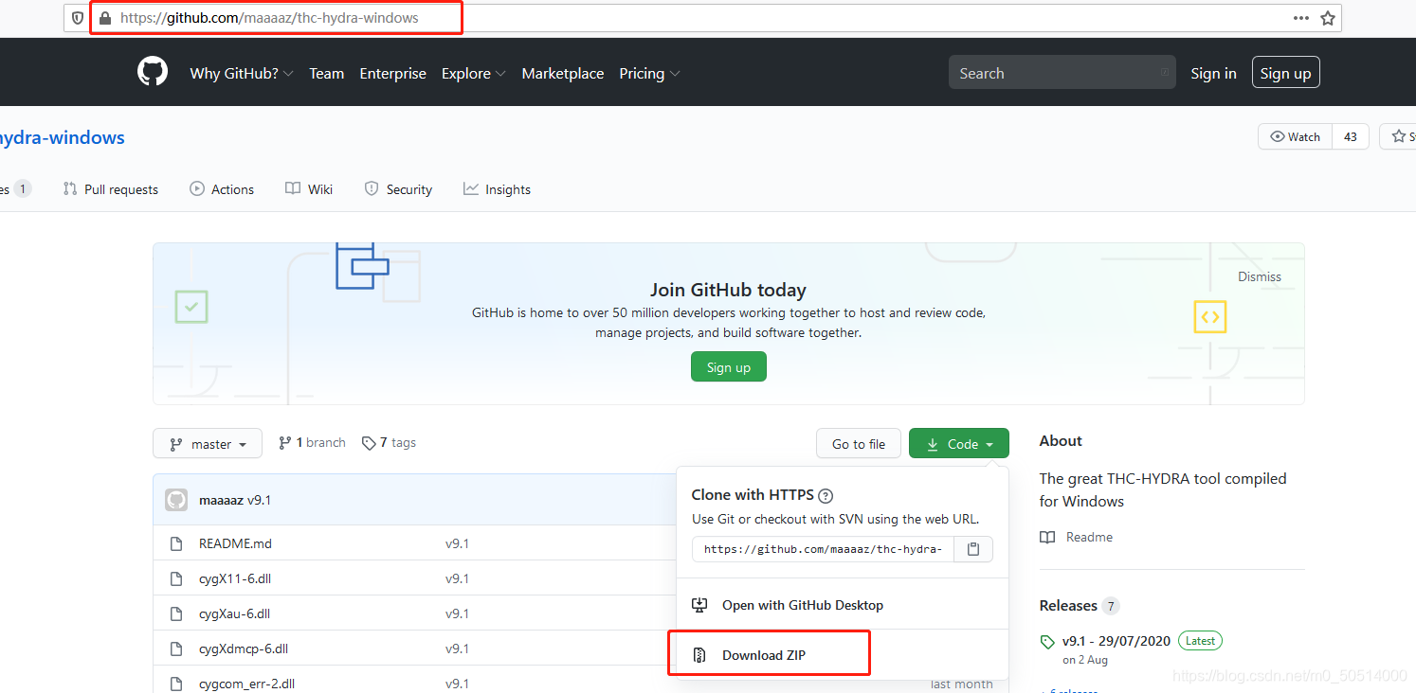The width and height of the screenshot is (1416, 693).
Task: Click the desktop icon beside Open with GitHub Desktop
Action: [x=699, y=605]
